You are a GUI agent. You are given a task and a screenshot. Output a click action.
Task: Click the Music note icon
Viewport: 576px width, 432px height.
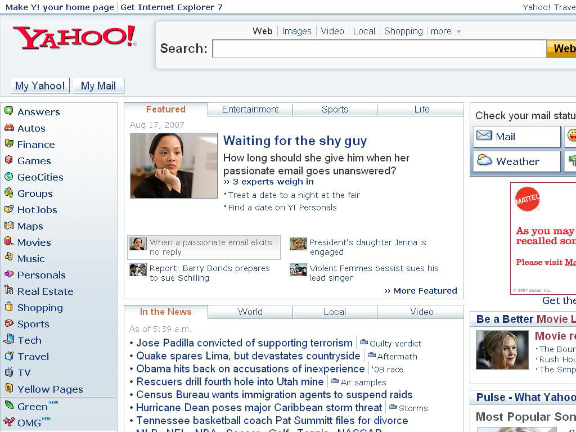click(x=9, y=257)
